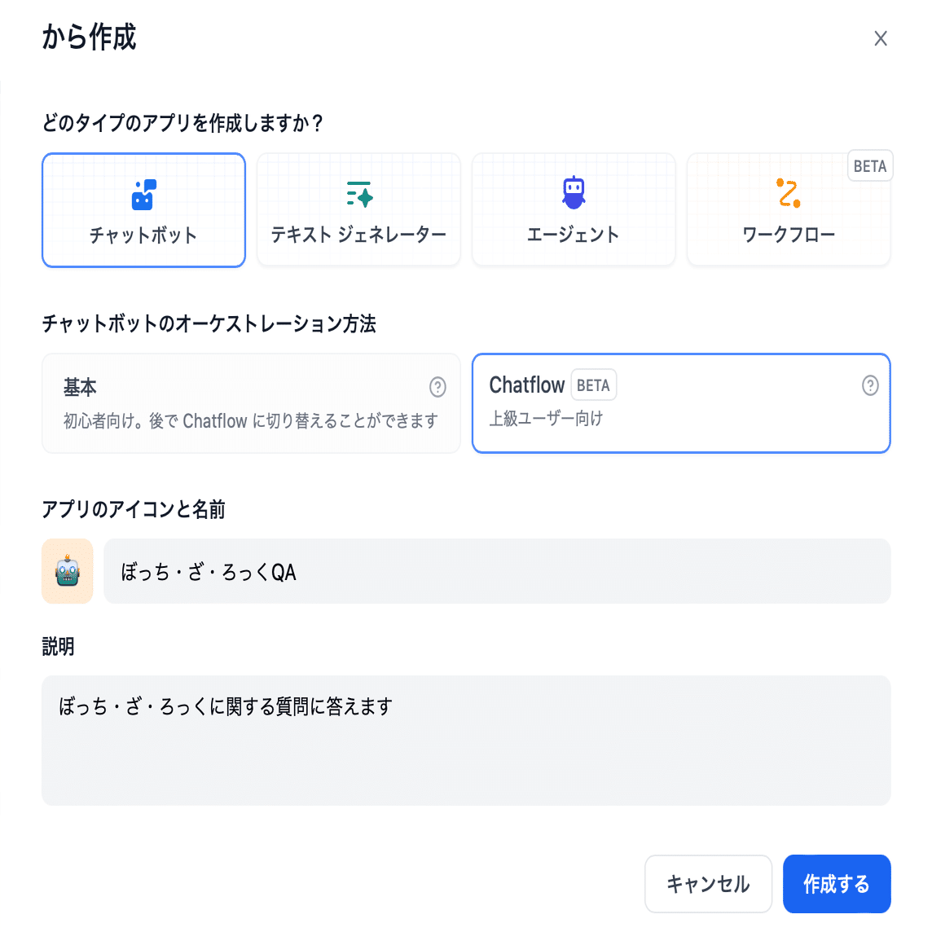
Task: Click the text generator sparkle icon
Action: [359, 195]
